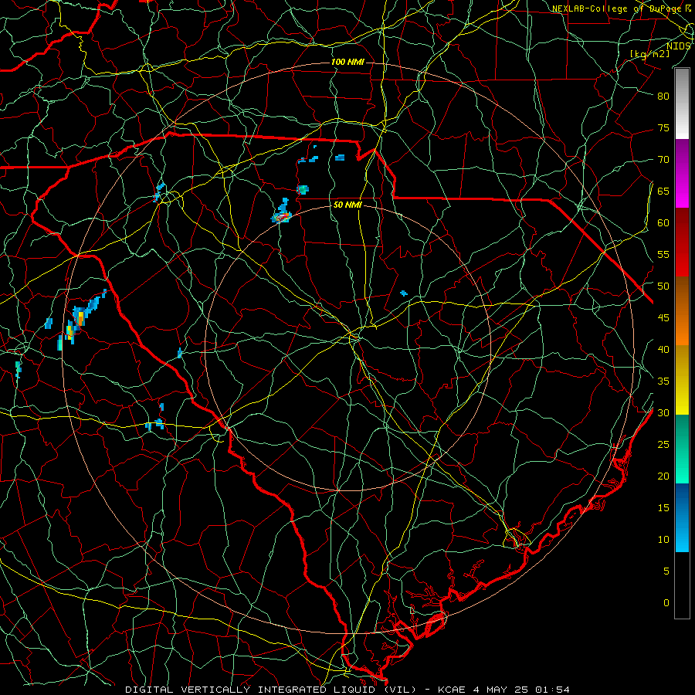Select the gray-white segment of the color scale
This screenshot has width=695, height=695.
[x=682, y=103]
